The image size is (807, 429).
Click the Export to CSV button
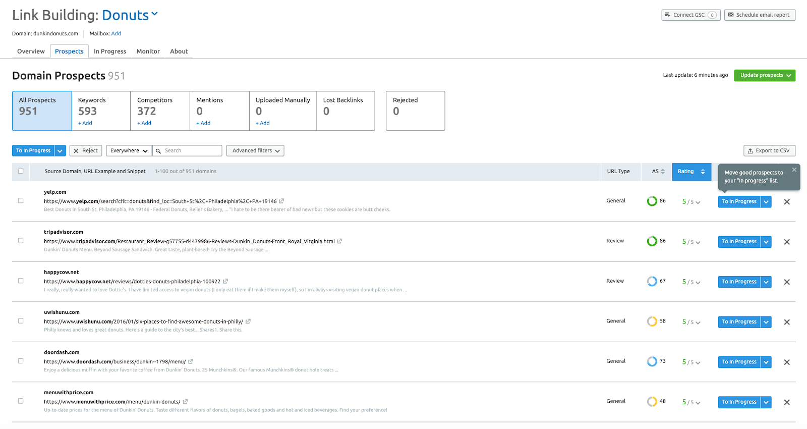point(770,150)
